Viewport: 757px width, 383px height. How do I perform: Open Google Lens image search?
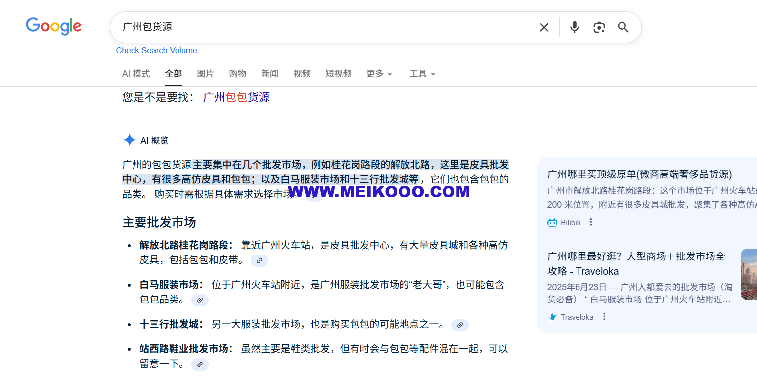[599, 27]
